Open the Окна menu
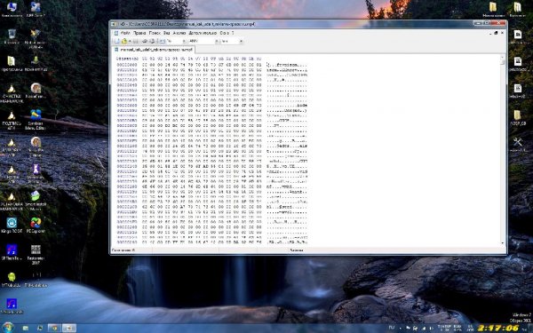This screenshot has width=533, height=333. point(225,33)
